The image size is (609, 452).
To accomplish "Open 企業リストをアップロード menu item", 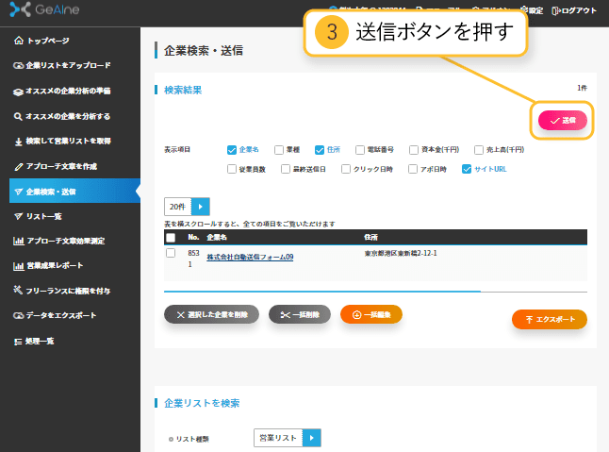I will click(x=70, y=65).
